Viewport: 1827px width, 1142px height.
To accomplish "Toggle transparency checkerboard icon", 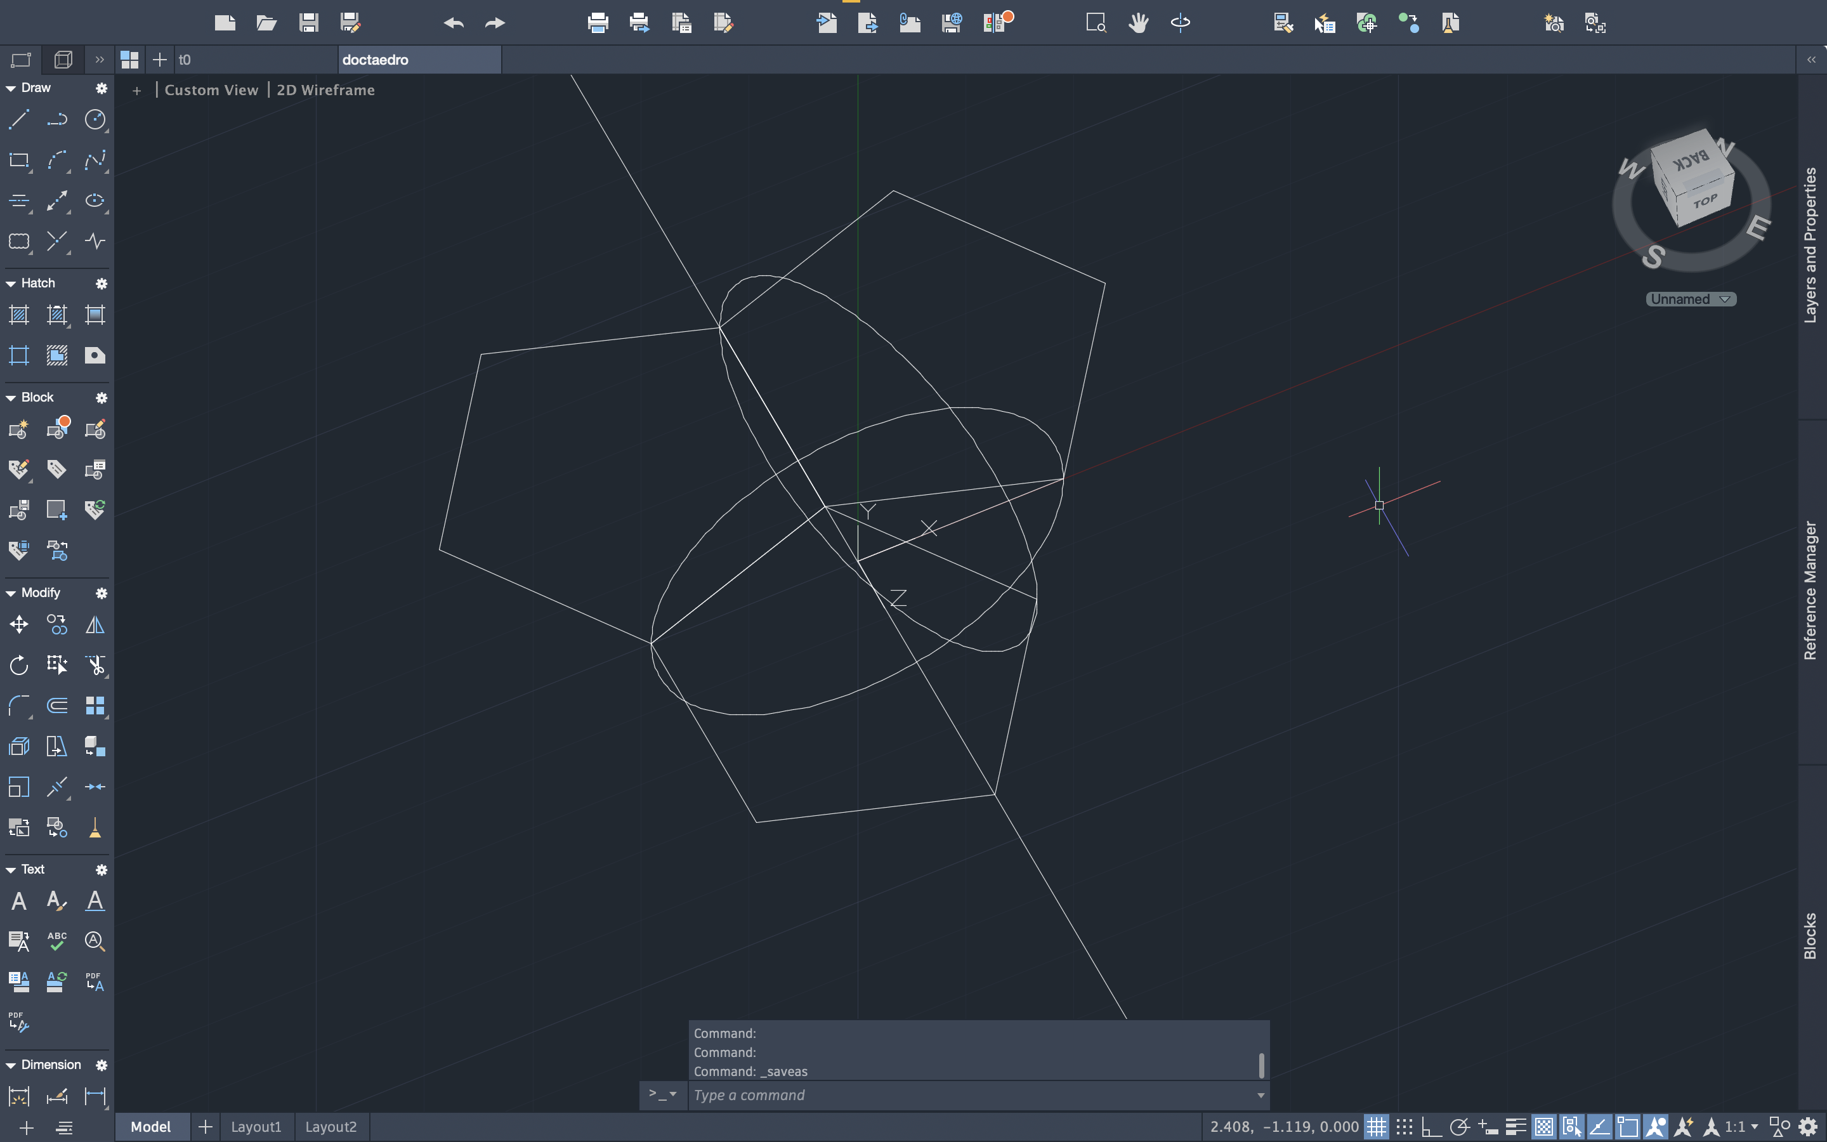I will tap(1544, 1127).
